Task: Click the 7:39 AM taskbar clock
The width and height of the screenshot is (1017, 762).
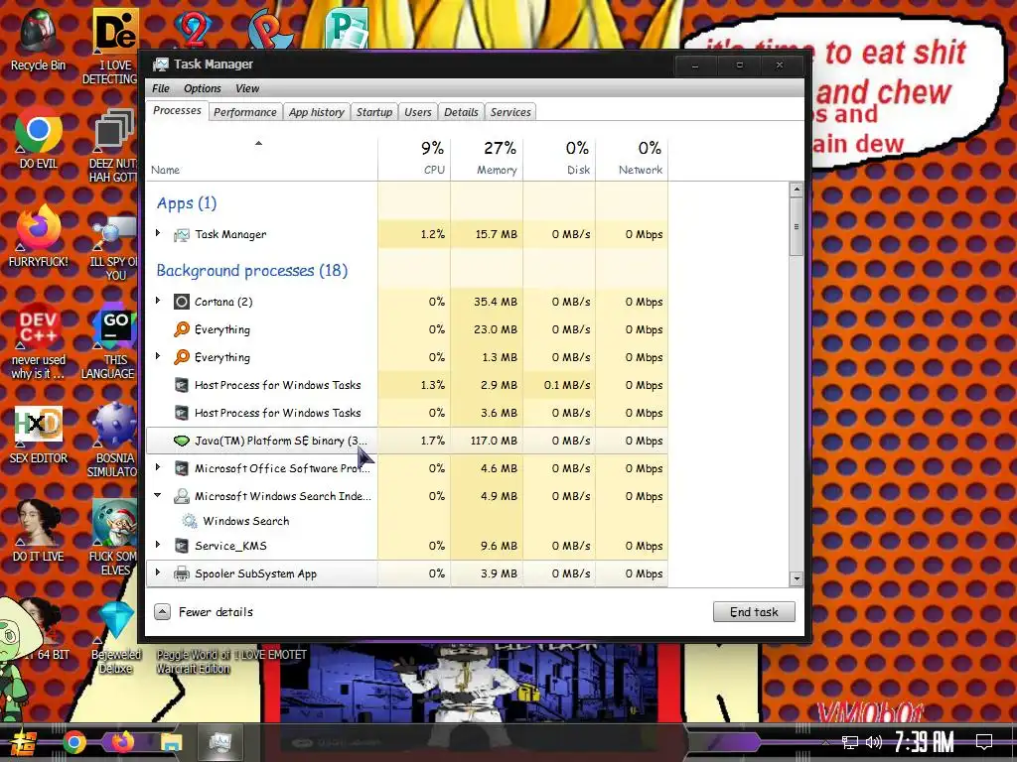Action: point(925,741)
